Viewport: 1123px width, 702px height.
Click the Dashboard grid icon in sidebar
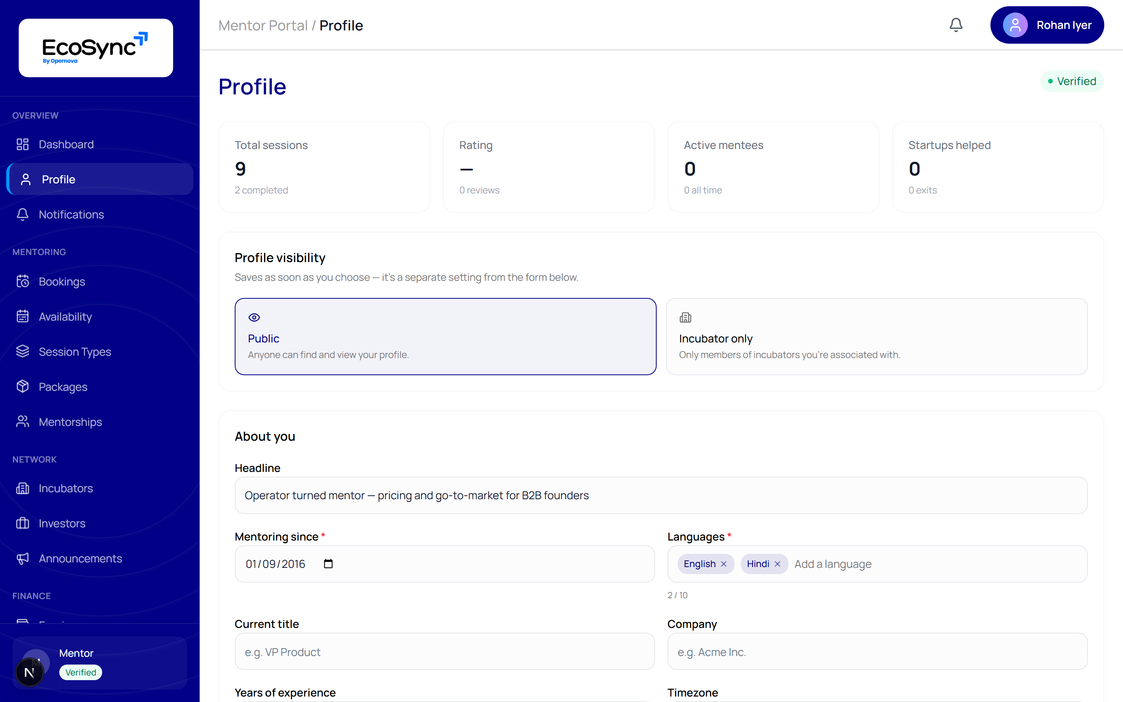pos(22,144)
